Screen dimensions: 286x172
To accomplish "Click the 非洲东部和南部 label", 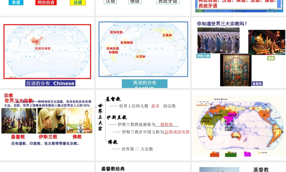I will (113, 50).
